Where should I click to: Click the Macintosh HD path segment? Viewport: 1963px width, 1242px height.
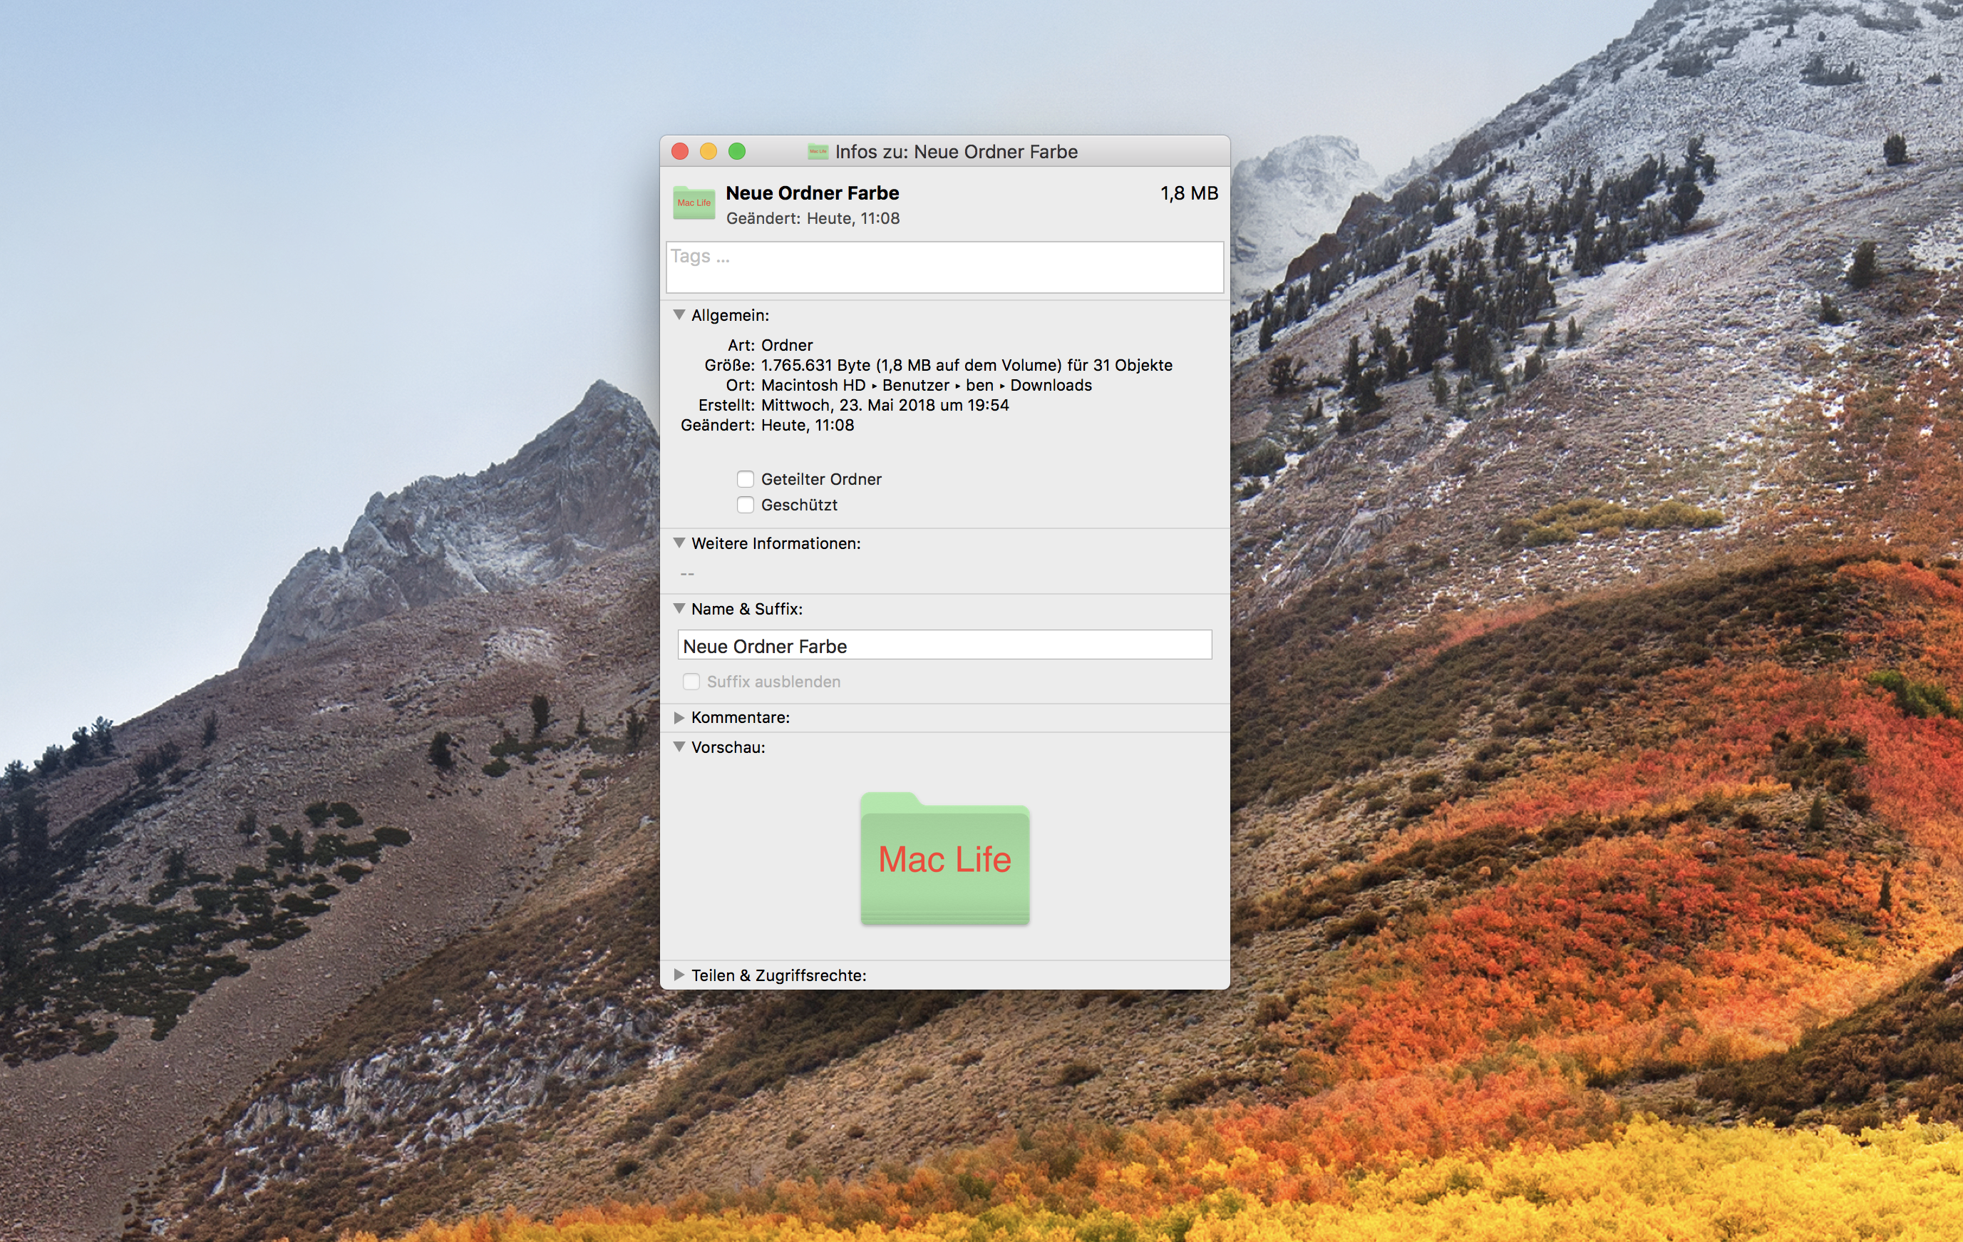(813, 385)
